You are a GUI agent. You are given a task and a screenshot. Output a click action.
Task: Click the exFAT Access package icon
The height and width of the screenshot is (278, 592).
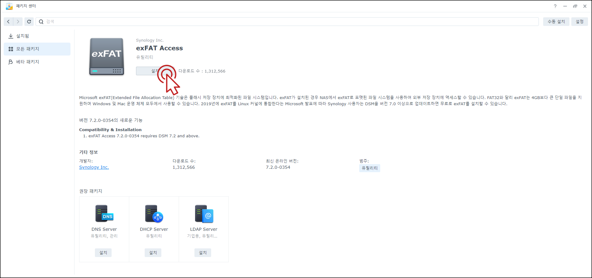coord(107,57)
